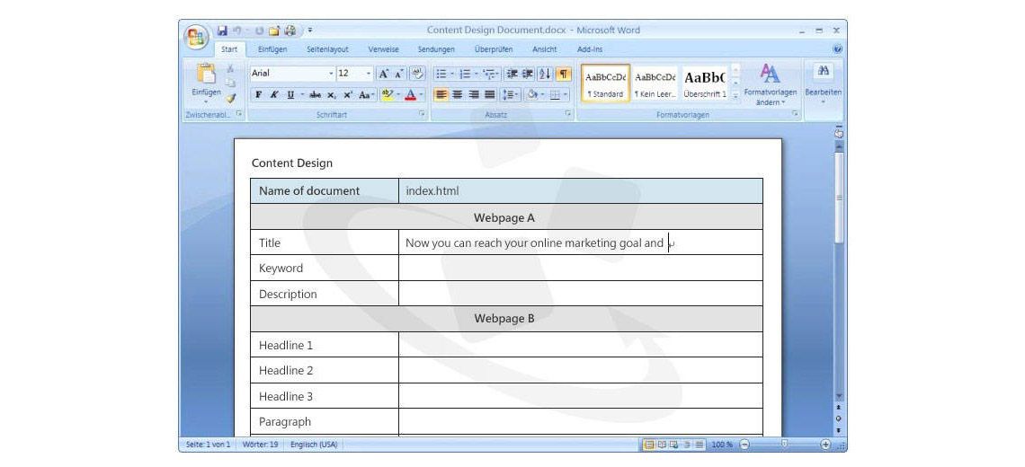Image resolution: width=1025 pixels, height=467 pixels.
Task: Click the bulleted list icon
Action: [x=441, y=74]
